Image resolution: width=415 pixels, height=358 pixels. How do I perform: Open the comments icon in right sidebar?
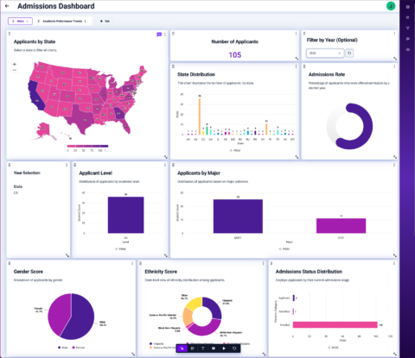407,39
